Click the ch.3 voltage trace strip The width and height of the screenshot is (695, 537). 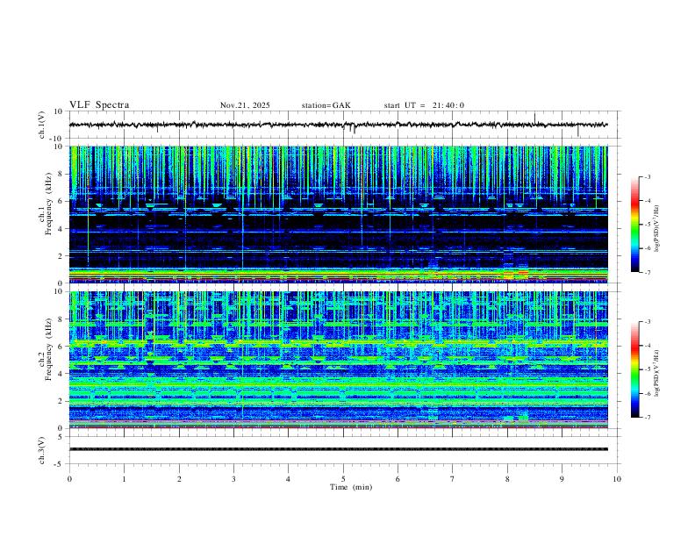point(338,449)
